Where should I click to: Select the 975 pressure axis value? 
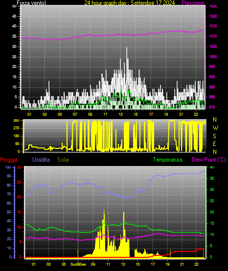(212, 107)
